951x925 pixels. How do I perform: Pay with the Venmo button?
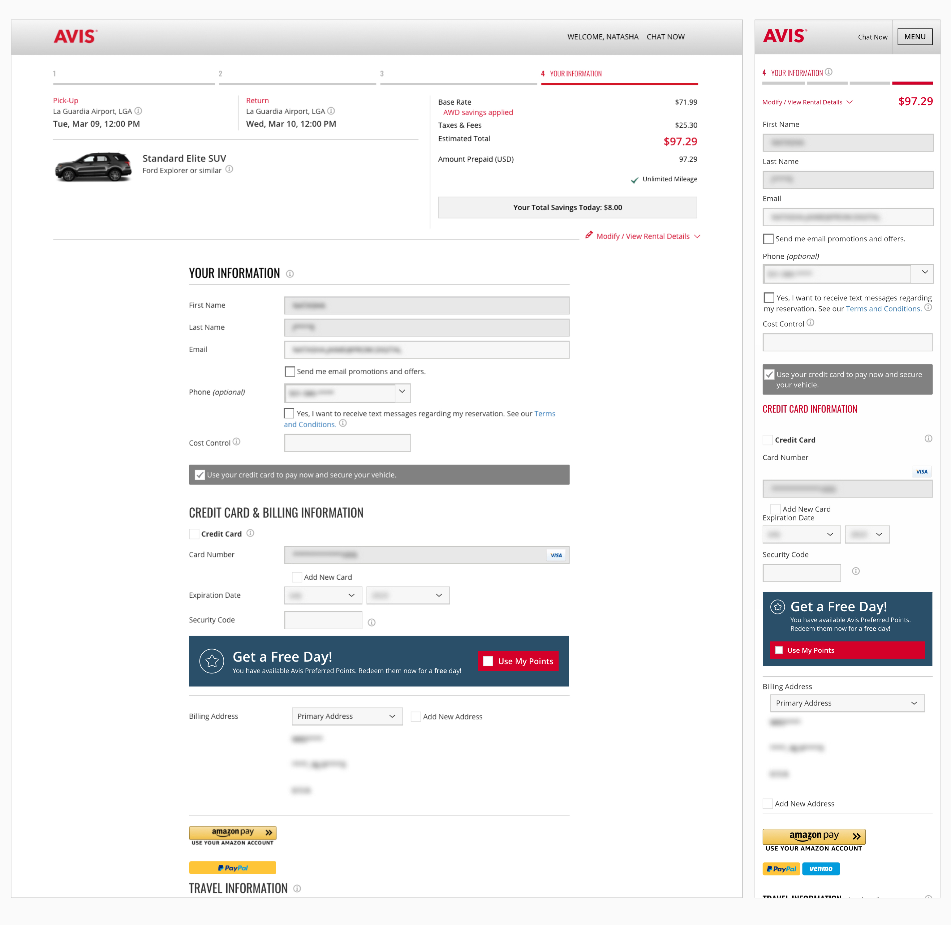click(x=820, y=869)
